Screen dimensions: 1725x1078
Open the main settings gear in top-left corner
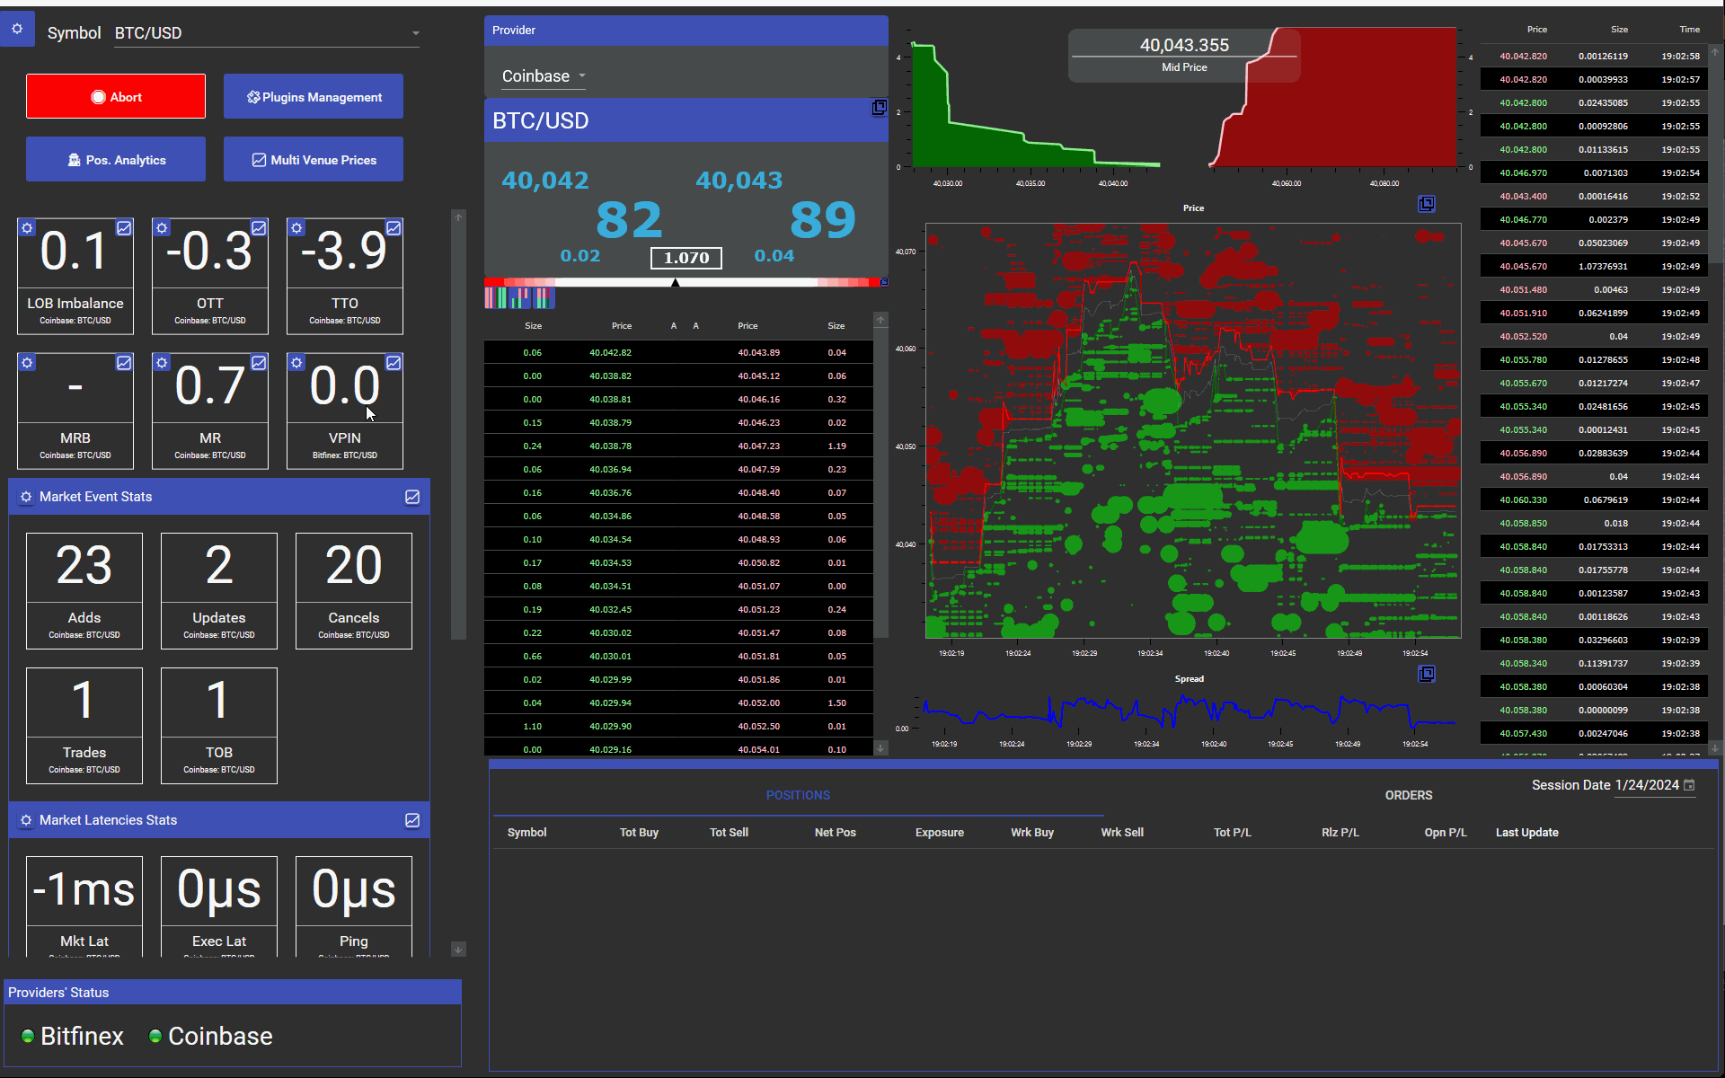point(17,28)
